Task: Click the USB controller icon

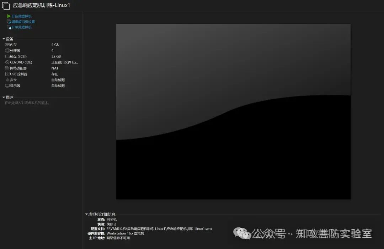Action: [7, 74]
